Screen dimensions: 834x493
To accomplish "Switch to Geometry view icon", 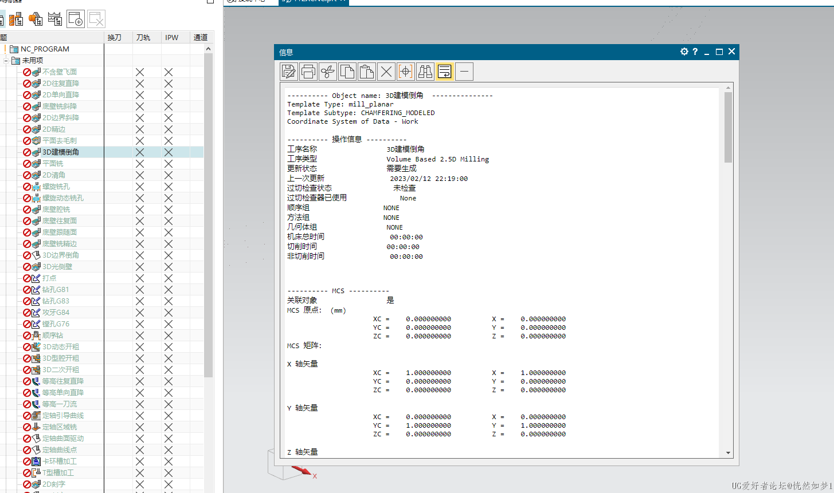I will [36, 19].
